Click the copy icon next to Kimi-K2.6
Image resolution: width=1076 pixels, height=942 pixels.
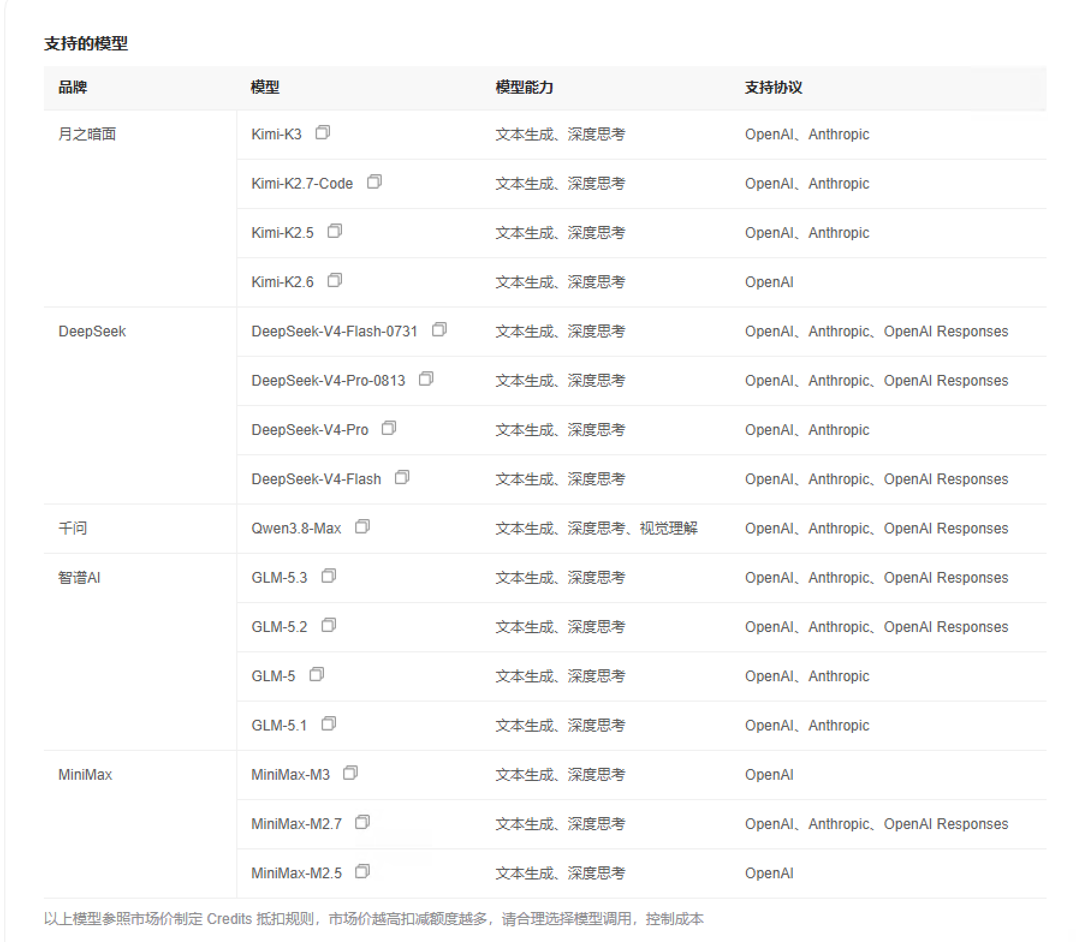pos(335,281)
